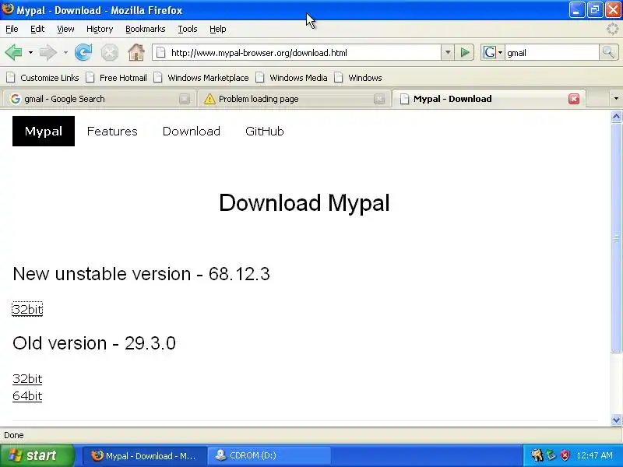623x467 pixels.
Task: Open the home page icon
Action: 136,52
